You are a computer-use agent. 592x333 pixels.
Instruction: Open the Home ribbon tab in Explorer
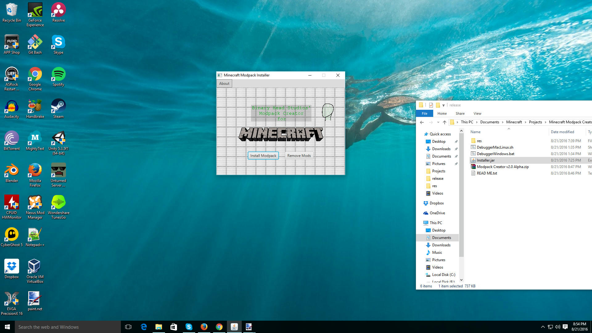442,113
